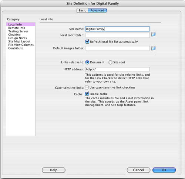Select the Contribute category
Screen dimensions: 185x179
click(x=16, y=48)
